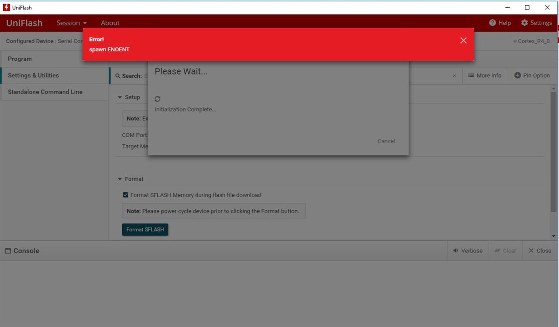Click the settings pane scrollbar thumb
Screen dimensions: 559x327
pos(553,151)
